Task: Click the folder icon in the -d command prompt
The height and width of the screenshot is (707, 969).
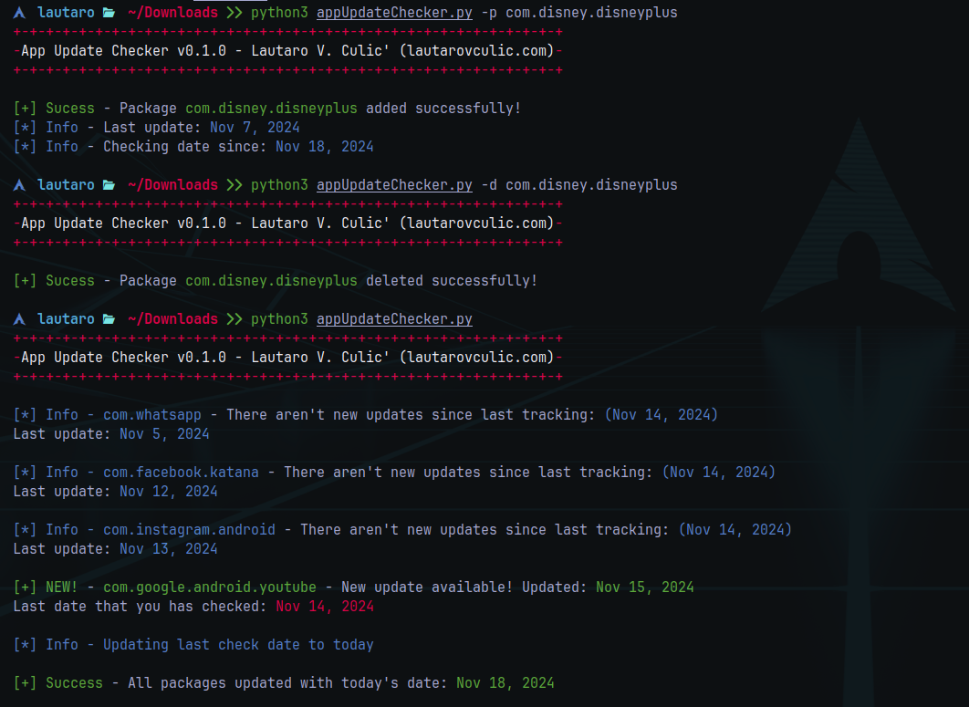Action: [109, 185]
